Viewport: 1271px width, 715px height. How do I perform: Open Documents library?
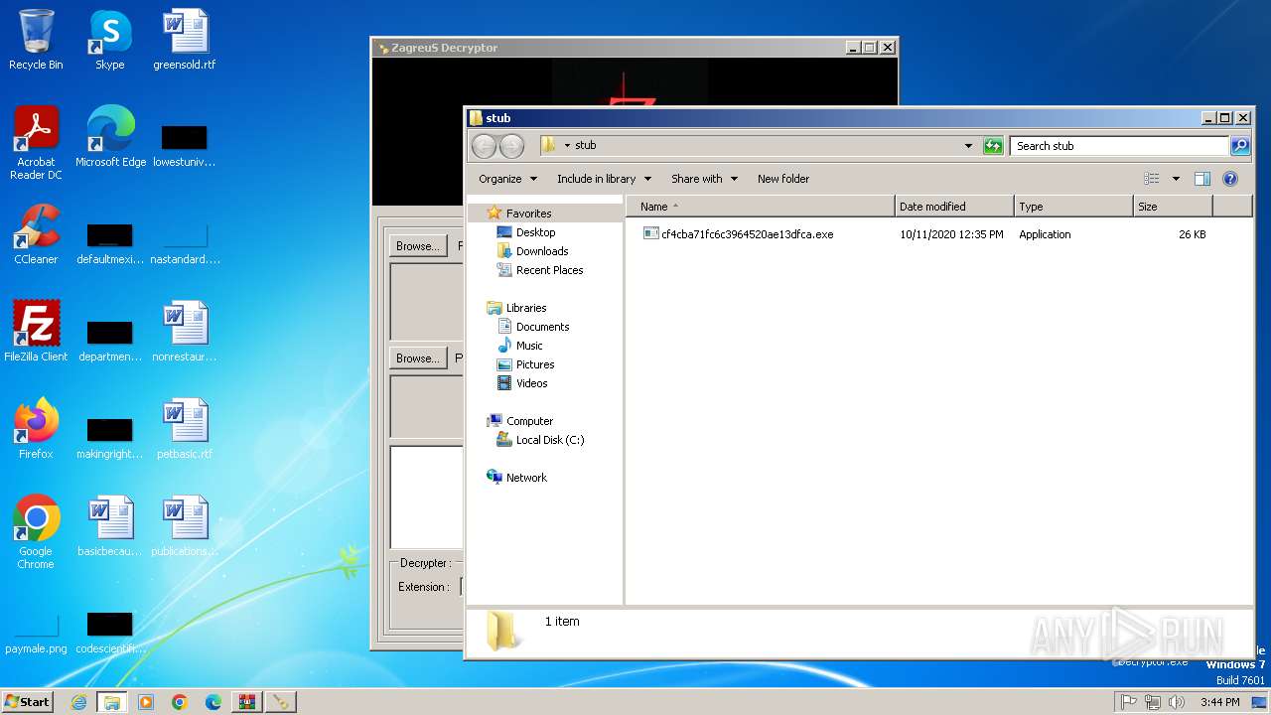click(x=542, y=327)
